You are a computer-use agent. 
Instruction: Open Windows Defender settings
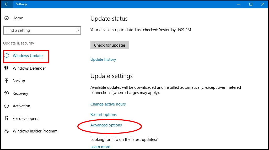coord(29,68)
